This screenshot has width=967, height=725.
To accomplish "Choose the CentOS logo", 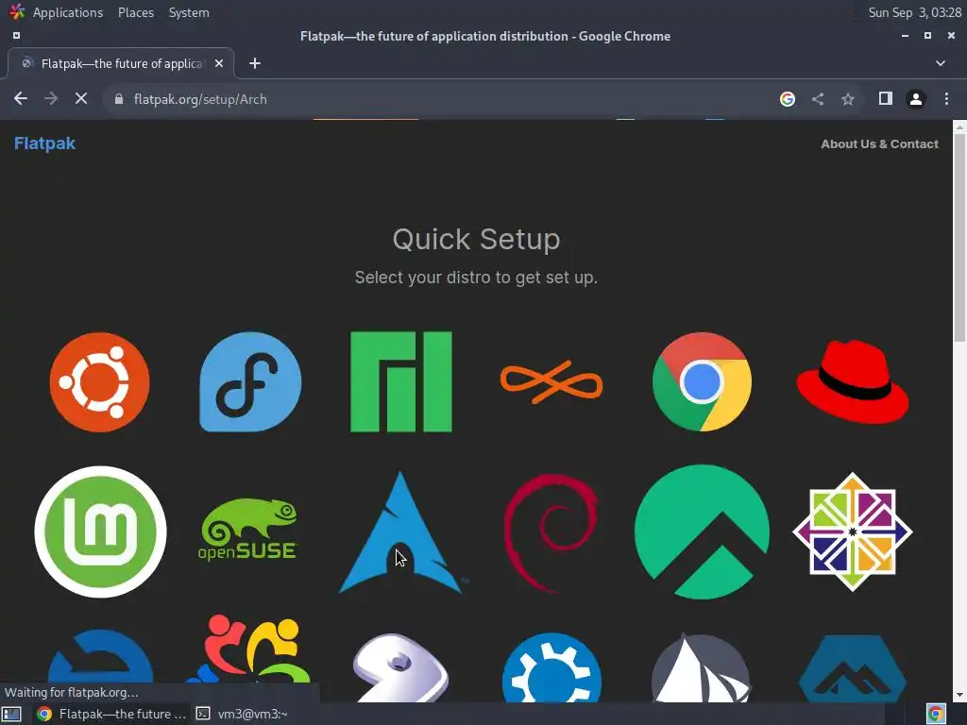I will click(853, 531).
